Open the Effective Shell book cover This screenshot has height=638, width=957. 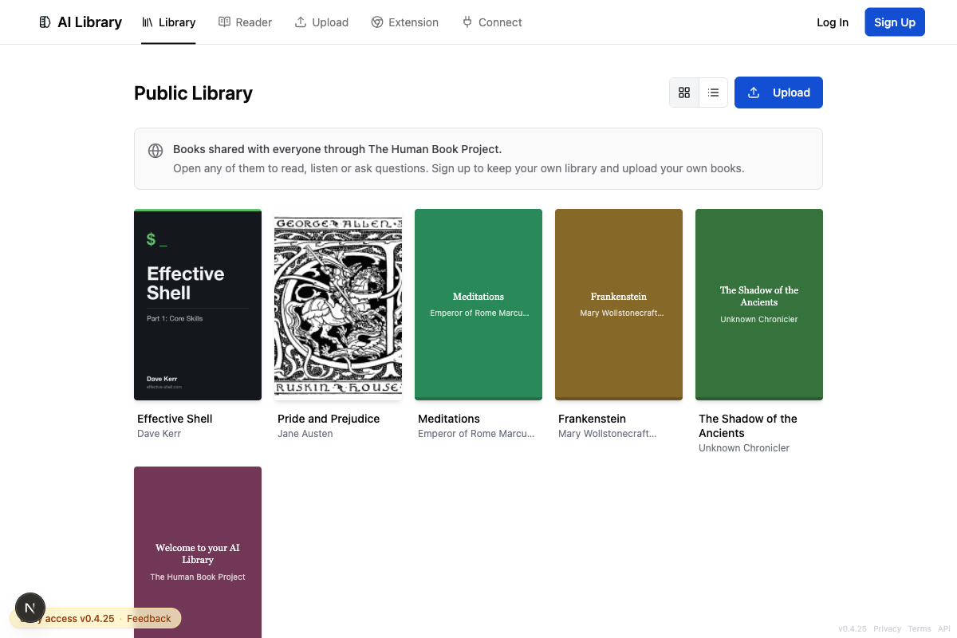point(198,305)
